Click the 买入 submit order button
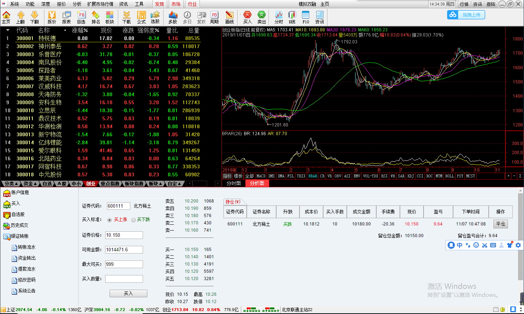The width and height of the screenshot is (524, 314). 128,293
